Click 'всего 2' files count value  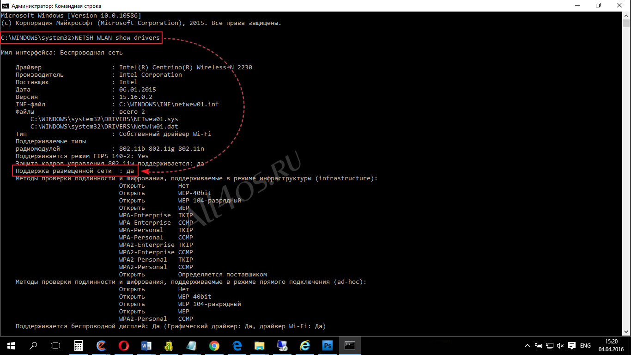click(132, 112)
